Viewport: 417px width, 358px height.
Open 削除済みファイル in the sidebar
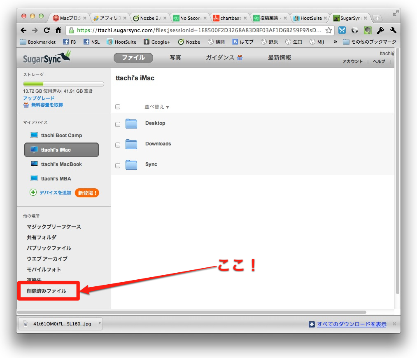tap(47, 291)
